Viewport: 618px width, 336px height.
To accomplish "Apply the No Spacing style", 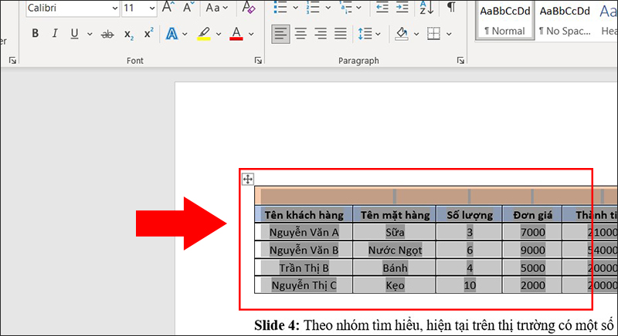I will pyautogui.click(x=564, y=20).
